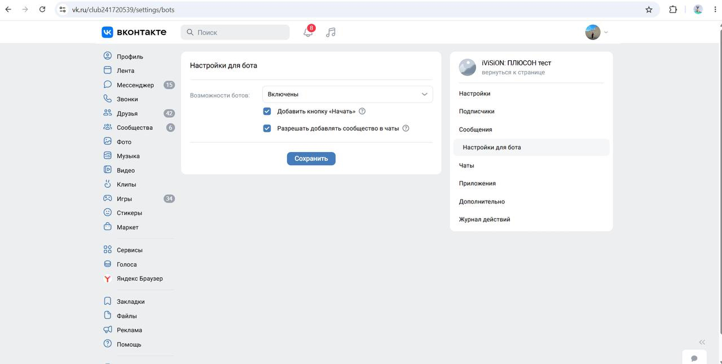Uncheck «Добавить кнопку «Начать»» checkbox
722x364 pixels.
tap(267, 111)
